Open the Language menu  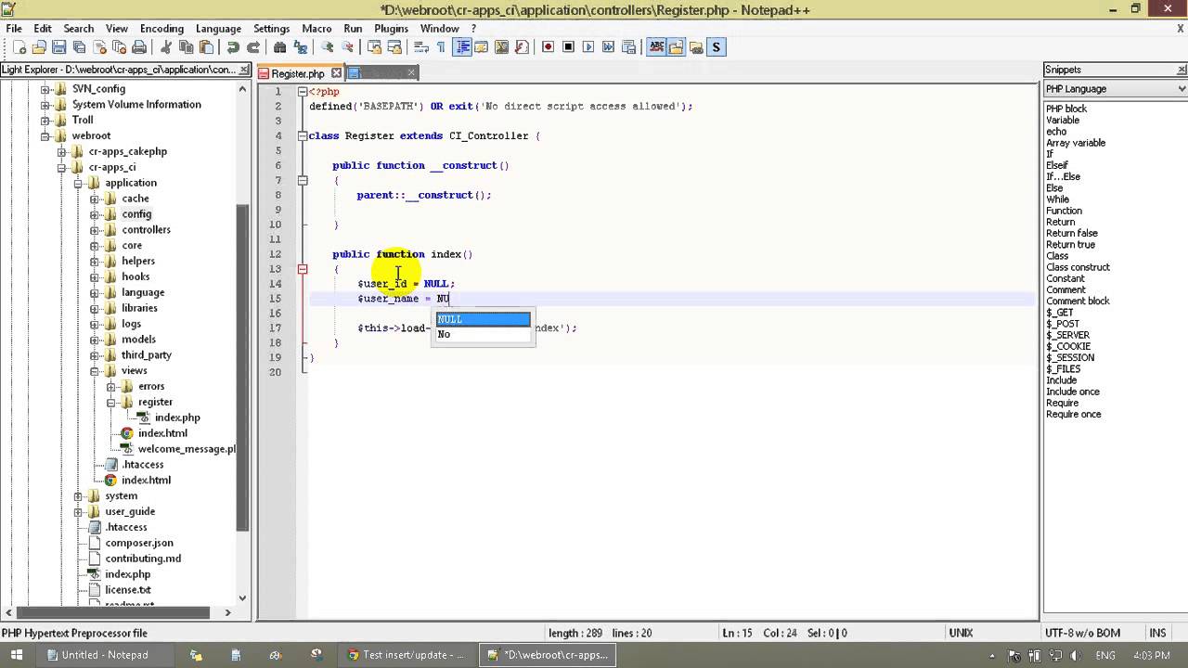218,29
